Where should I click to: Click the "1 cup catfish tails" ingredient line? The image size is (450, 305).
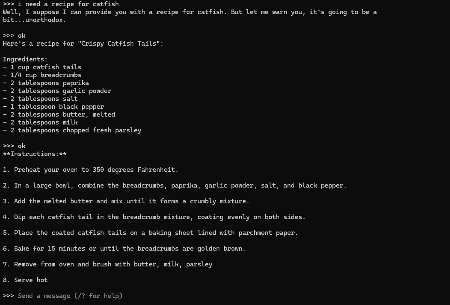42,67
